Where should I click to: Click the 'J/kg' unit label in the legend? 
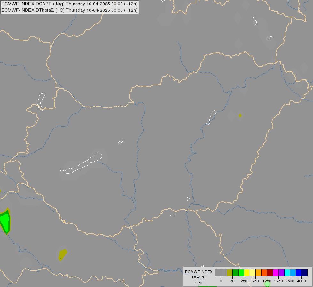[199, 282]
